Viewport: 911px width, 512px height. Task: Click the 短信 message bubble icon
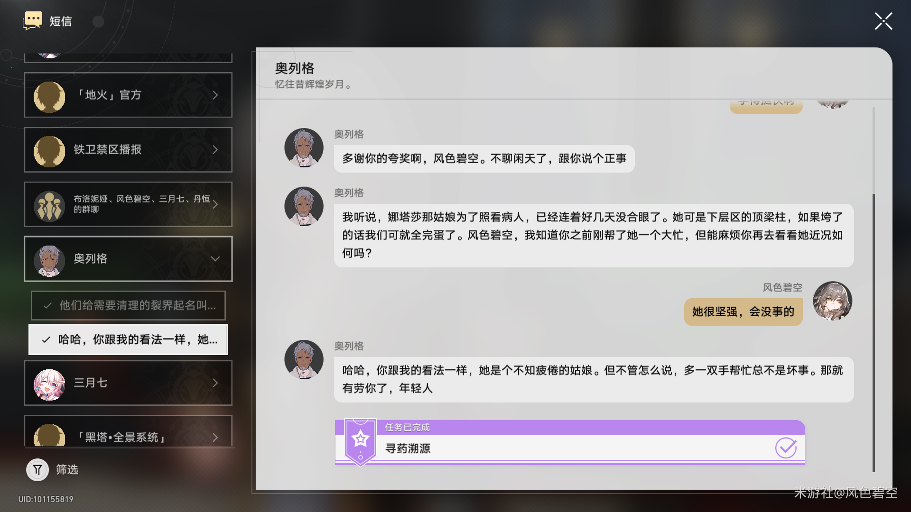point(32,21)
